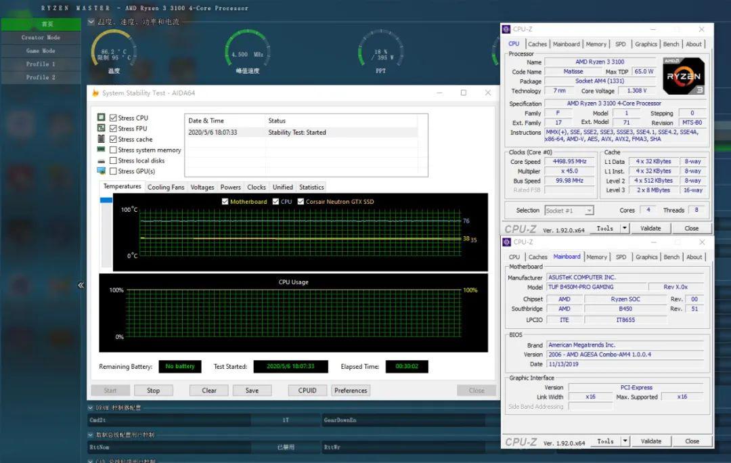Viewport: 731px width, 463px height.
Task: Open Profile 2 in Ryzen Master
Action: (41, 77)
